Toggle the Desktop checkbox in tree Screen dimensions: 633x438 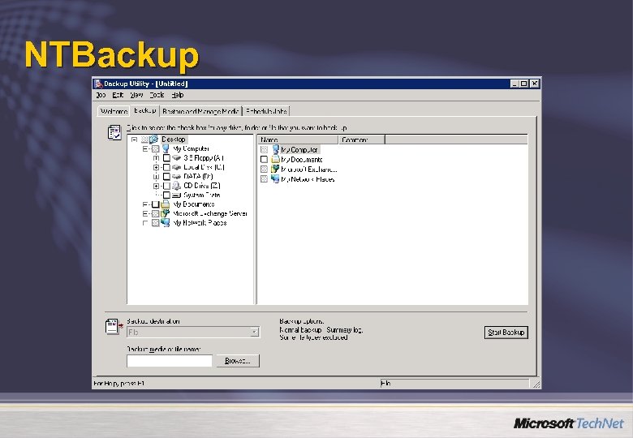pyautogui.click(x=144, y=140)
